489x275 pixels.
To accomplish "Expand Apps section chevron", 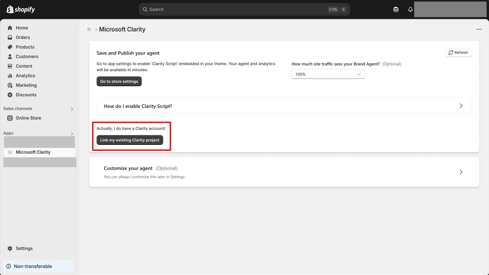I will (x=72, y=134).
